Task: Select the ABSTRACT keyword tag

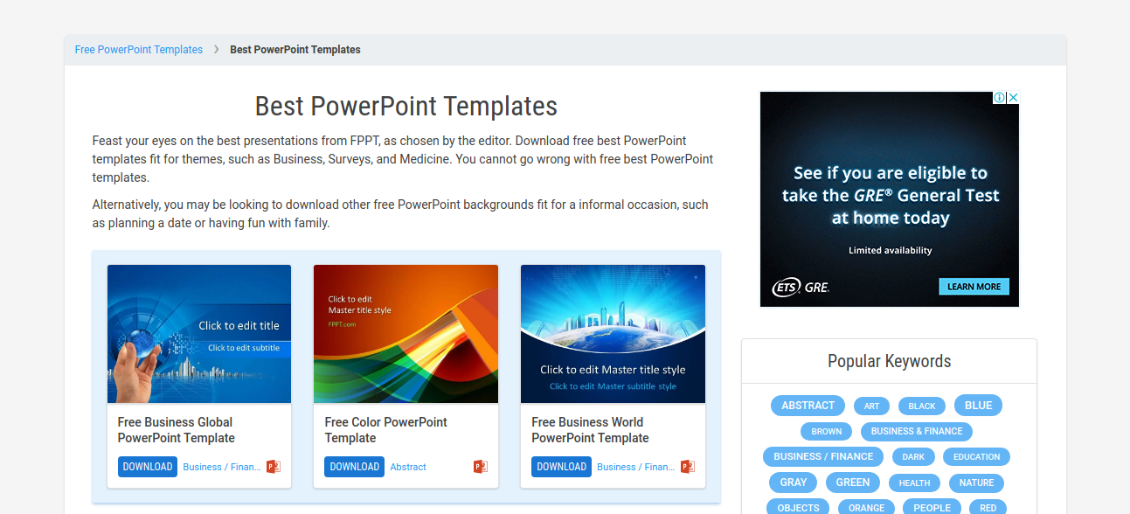Action: click(808, 406)
